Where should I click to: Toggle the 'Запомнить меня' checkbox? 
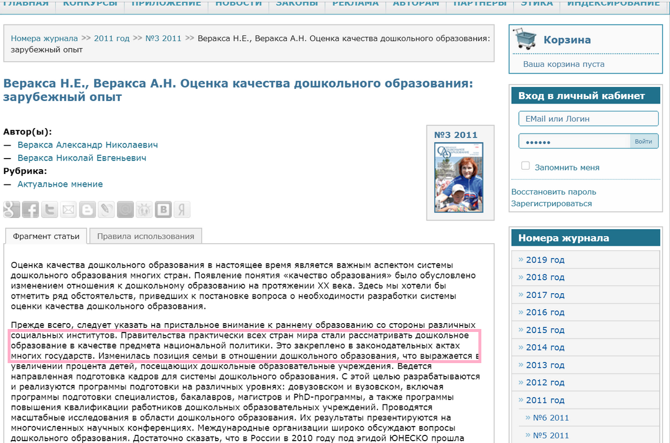click(525, 166)
